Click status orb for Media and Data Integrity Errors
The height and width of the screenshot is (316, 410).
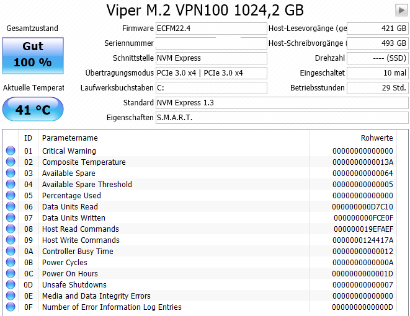coord(11,296)
